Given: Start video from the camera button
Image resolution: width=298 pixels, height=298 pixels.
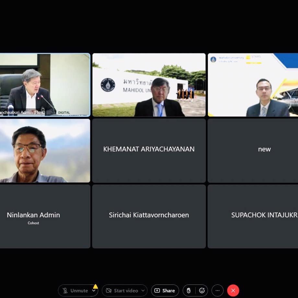Looking at the screenshot, I should (x=122, y=291).
